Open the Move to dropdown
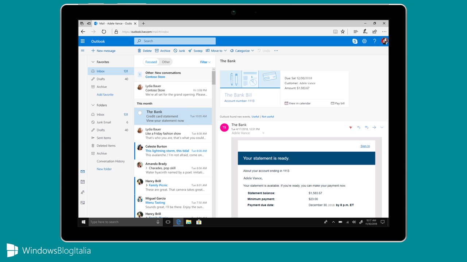This screenshot has width=467, height=262. [216, 51]
